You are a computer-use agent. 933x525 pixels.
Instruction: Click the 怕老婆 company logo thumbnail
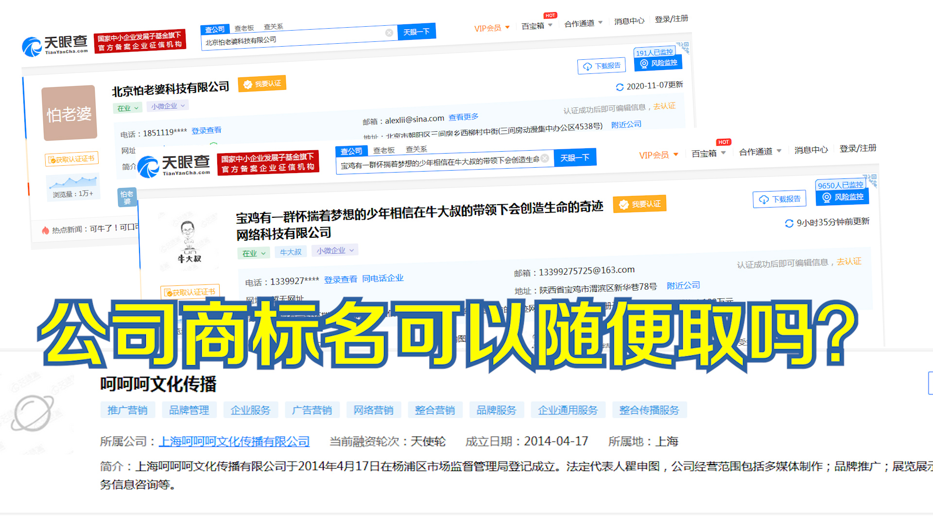click(x=69, y=113)
